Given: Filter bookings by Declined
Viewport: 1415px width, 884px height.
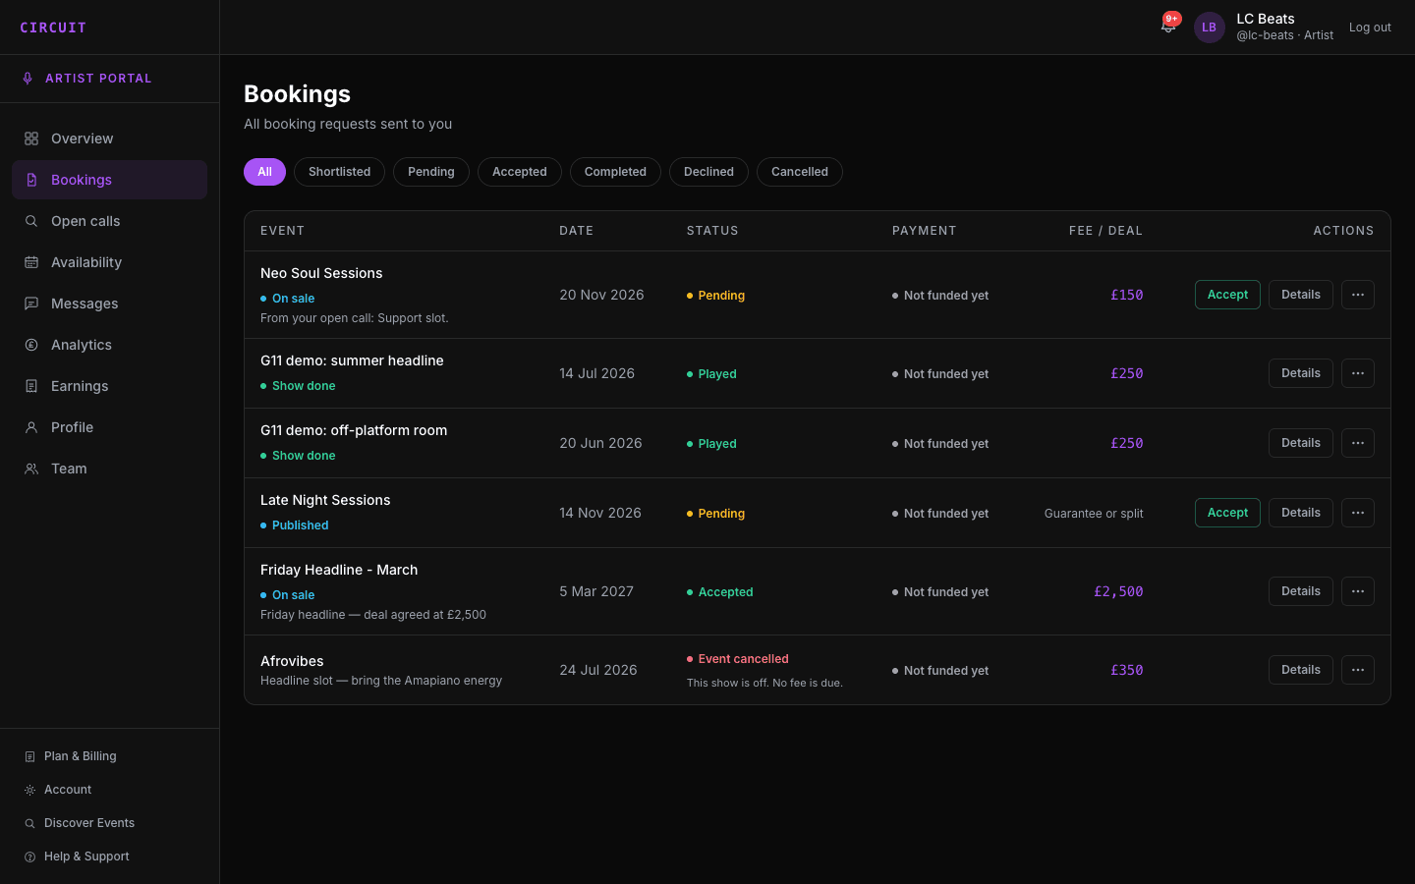Looking at the screenshot, I should pos(708,172).
